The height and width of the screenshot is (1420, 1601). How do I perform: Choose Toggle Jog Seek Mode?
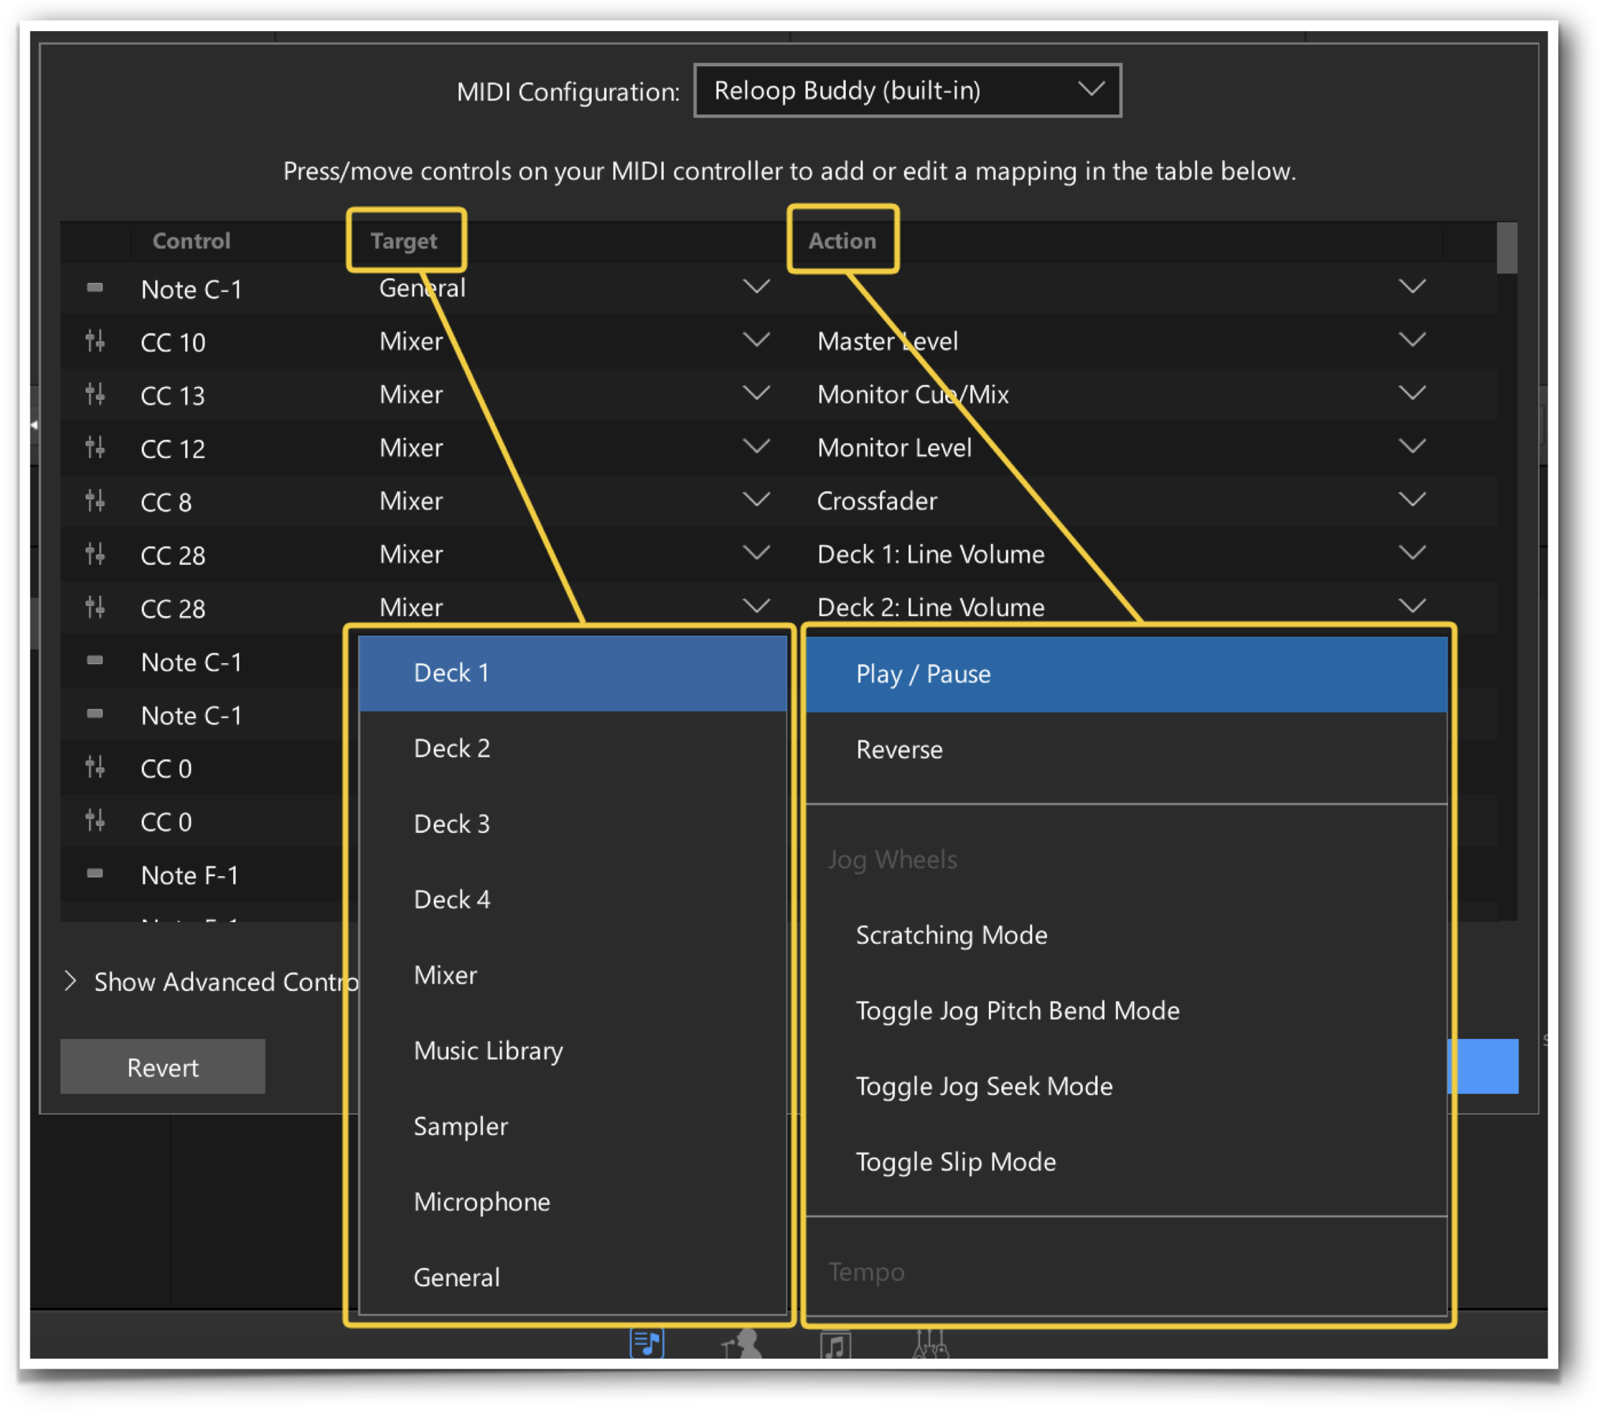[x=1126, y=1086]
